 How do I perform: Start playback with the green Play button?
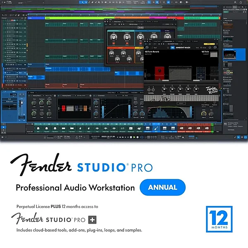pyautogui.click(x=134, y=137)
